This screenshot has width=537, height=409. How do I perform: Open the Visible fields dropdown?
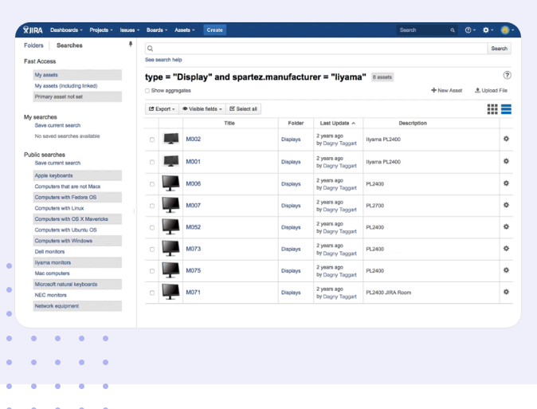coord(202,108)
